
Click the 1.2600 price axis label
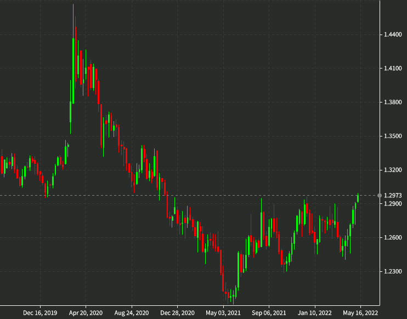[x=393, y=237]
